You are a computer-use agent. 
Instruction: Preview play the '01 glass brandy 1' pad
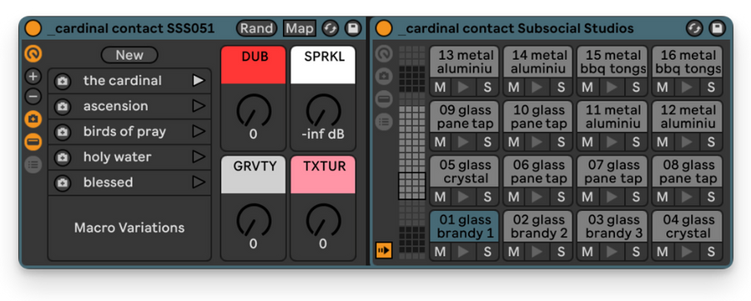[464, 252]
